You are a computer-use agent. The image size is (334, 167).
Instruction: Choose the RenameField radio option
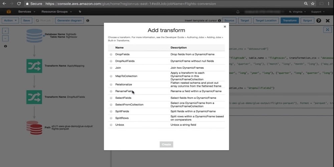coord(111,91)
